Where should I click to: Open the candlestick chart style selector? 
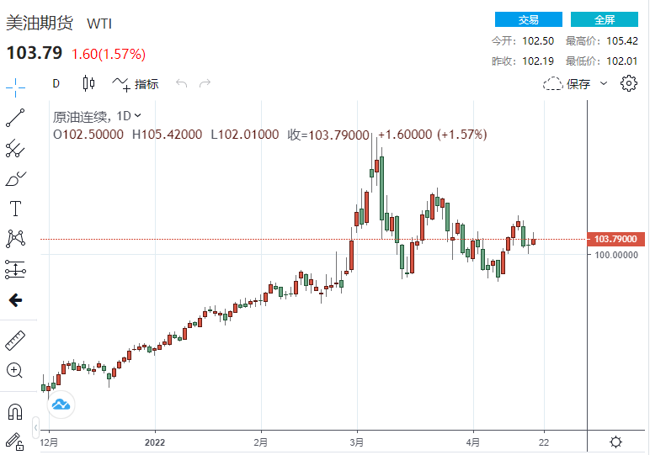88,83
